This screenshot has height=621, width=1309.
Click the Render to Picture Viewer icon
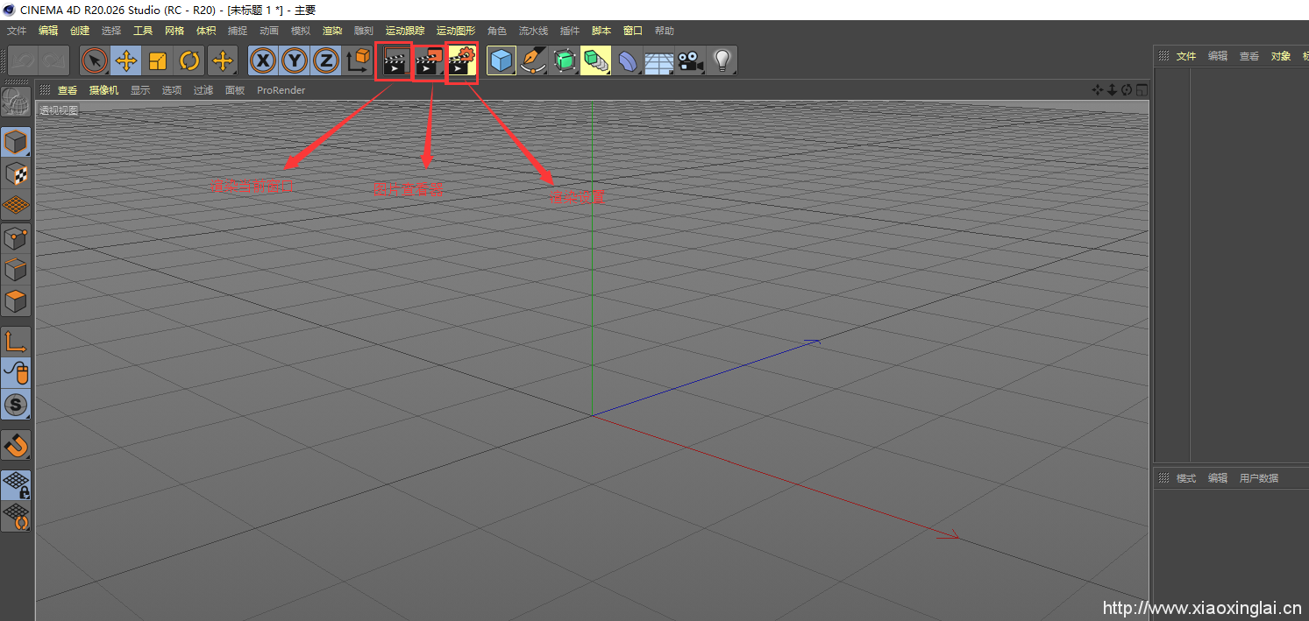428,61
